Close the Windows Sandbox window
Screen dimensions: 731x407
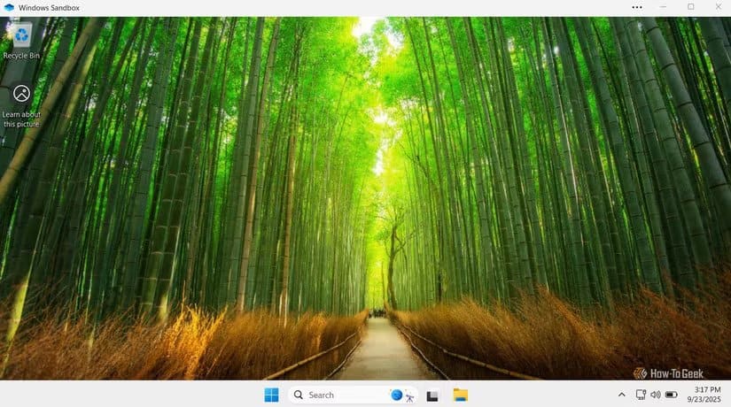coord(717,7)
